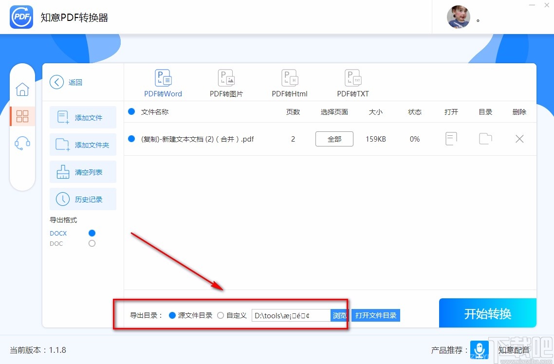Click the export path input field
This screenshot has width=554, height=364.
(x=290, y=315)
